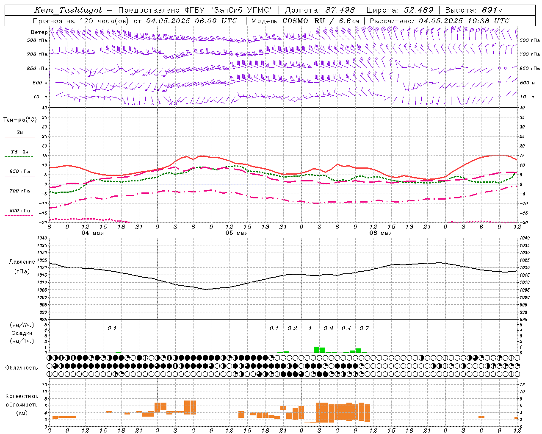
Task: Click the 'Давление' pressure section label
Action: pos(22,262)
